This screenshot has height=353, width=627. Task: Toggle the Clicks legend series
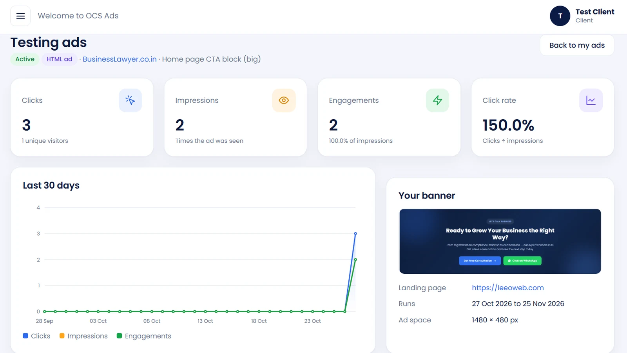(x=36, y=336)
